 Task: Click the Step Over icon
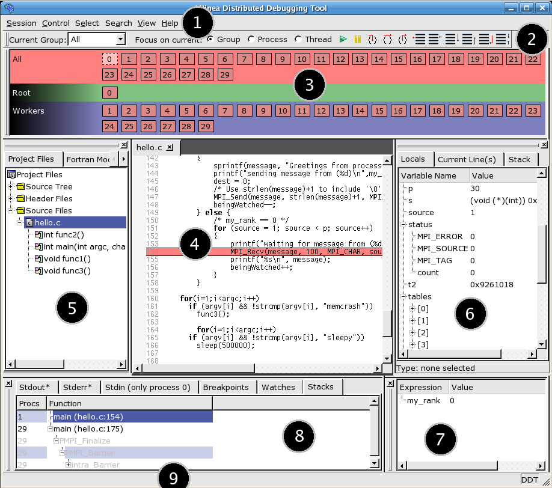[x=388, y=40]
